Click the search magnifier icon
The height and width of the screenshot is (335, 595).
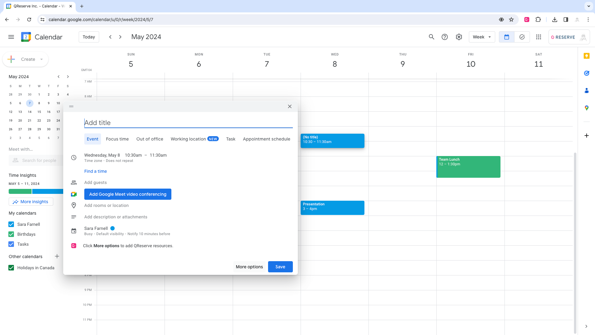coord(431,37)
